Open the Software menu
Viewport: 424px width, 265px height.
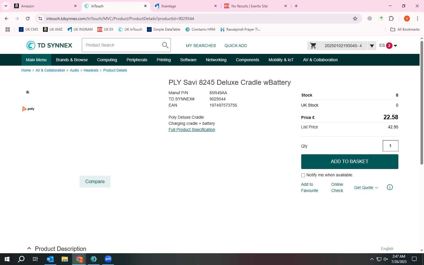188,60
